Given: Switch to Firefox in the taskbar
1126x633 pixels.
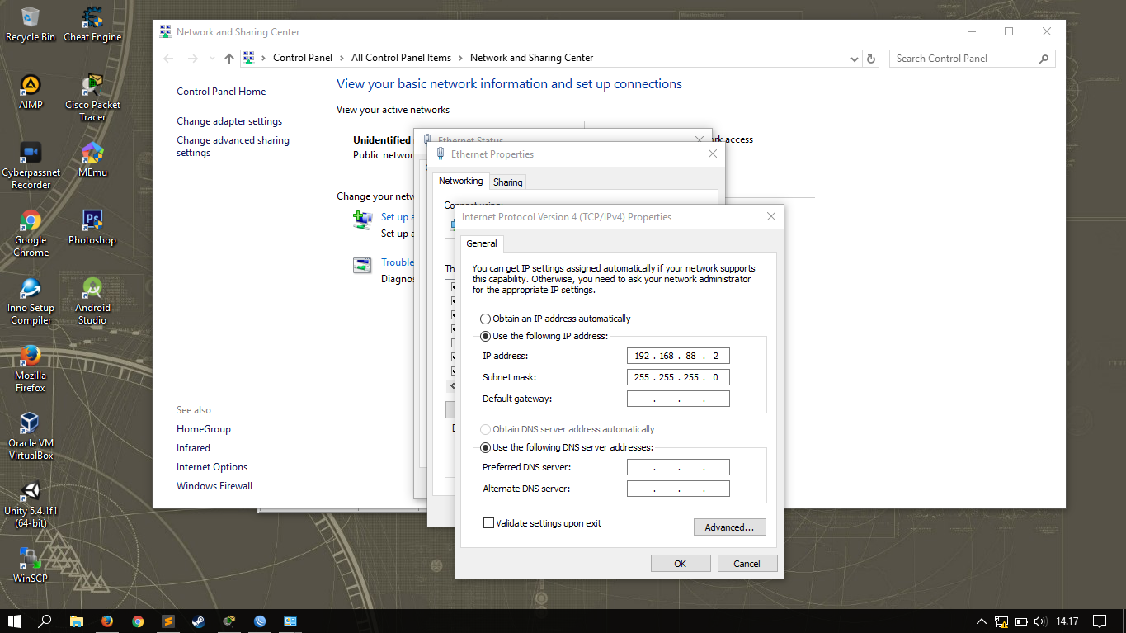Looking at the screenshot, I should [x=107, y=621].
